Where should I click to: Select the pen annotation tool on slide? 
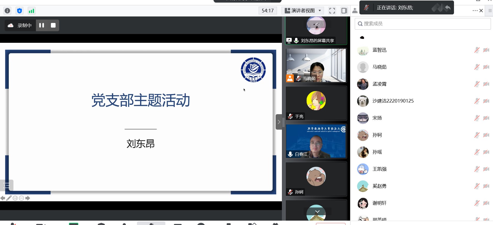9,198
